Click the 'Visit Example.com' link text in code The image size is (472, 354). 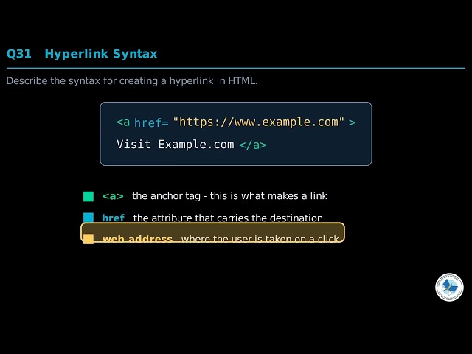click(x=176, y=145)
